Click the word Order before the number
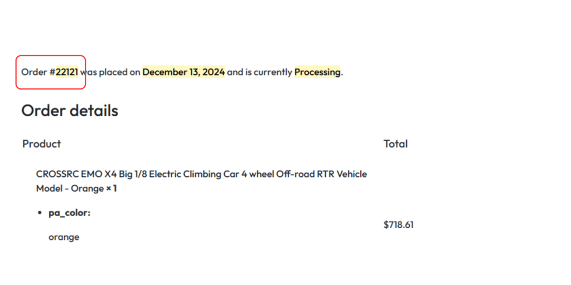The height and width of the screenshot is (285, 571). (34, 72)
